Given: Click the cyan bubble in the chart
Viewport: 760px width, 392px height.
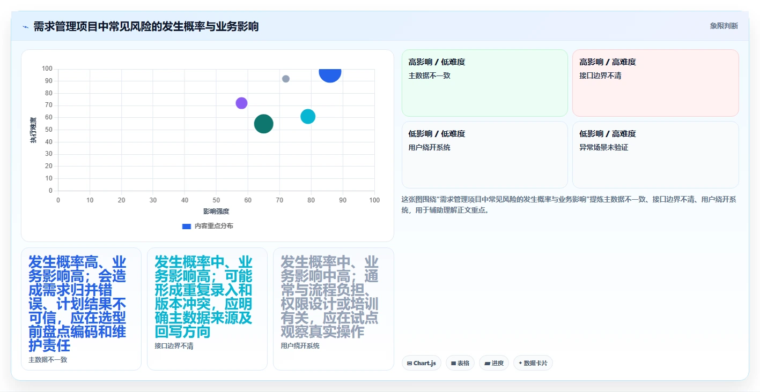Looking at the screenshot, I should [x=308, y=116].
